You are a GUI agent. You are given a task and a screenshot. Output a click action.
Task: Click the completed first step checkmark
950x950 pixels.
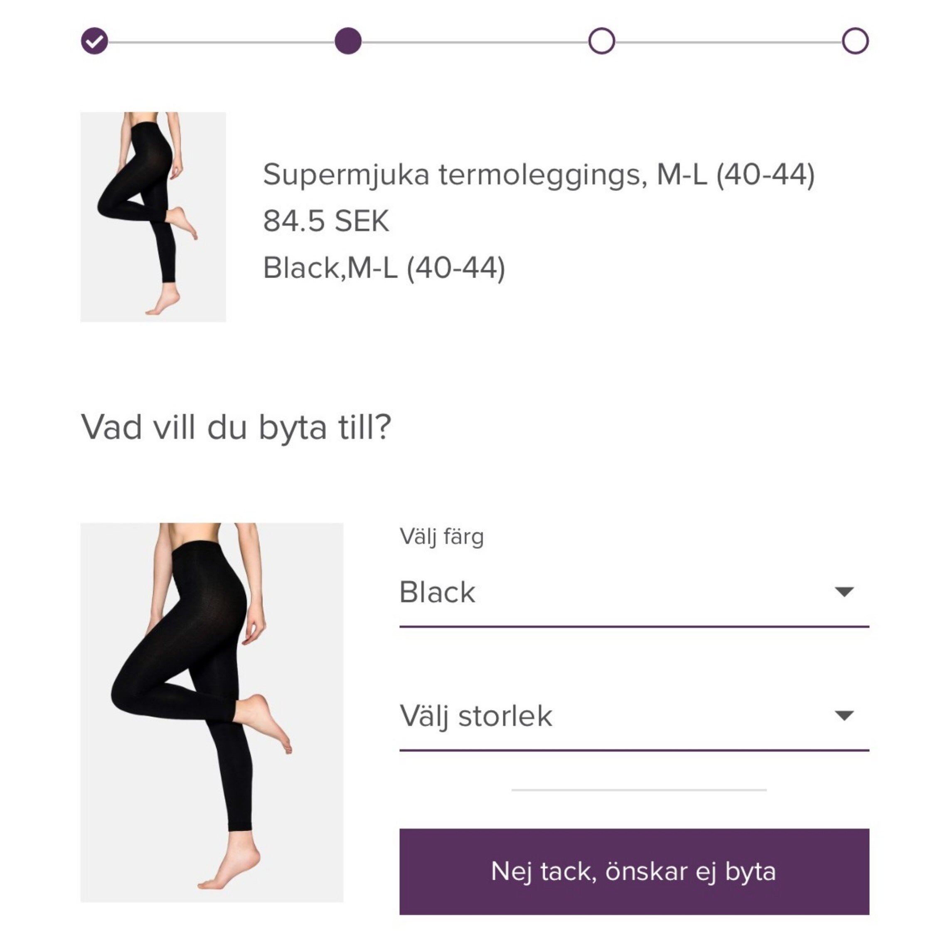pos(94,41)
